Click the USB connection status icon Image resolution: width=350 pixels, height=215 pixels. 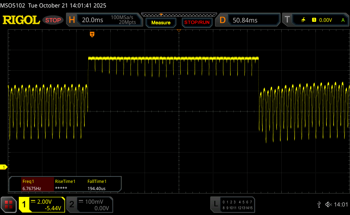click(319, 204)
